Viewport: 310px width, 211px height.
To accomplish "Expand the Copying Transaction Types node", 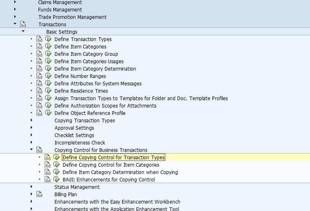I will pyautogui.click(x=31, y=120).
